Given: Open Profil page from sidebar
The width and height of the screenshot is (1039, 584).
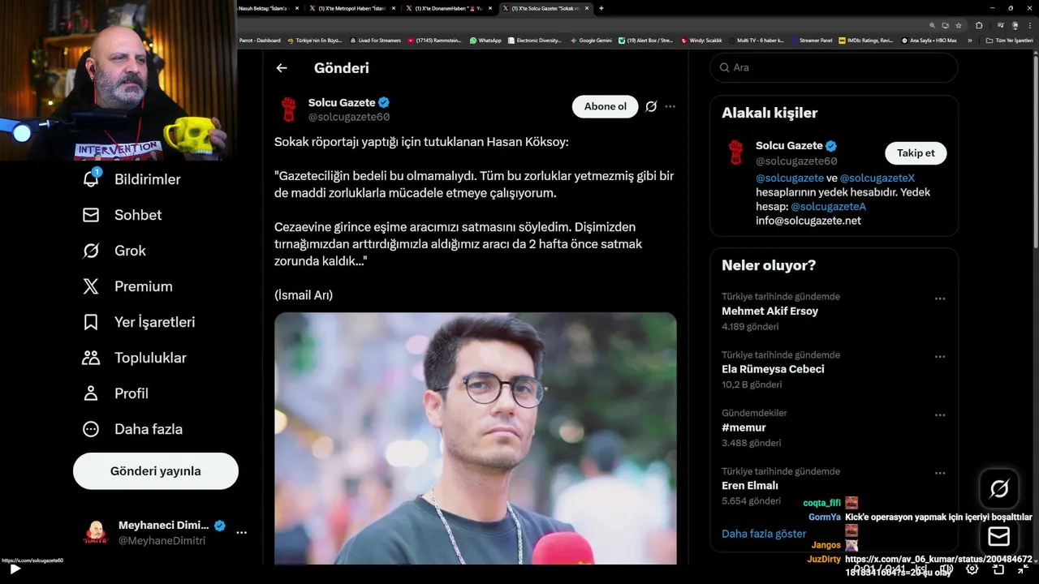Looking at the screenshot, I should coord(115,393).
